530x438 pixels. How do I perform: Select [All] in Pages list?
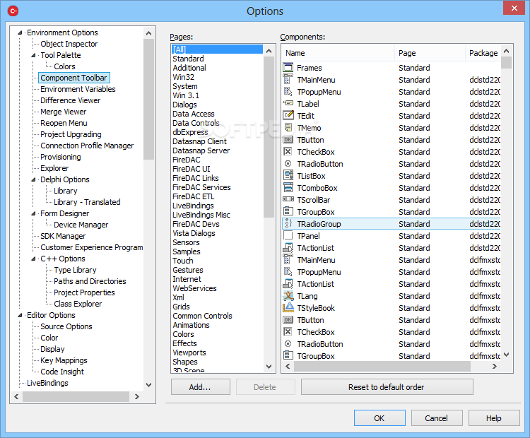point(217,49)
